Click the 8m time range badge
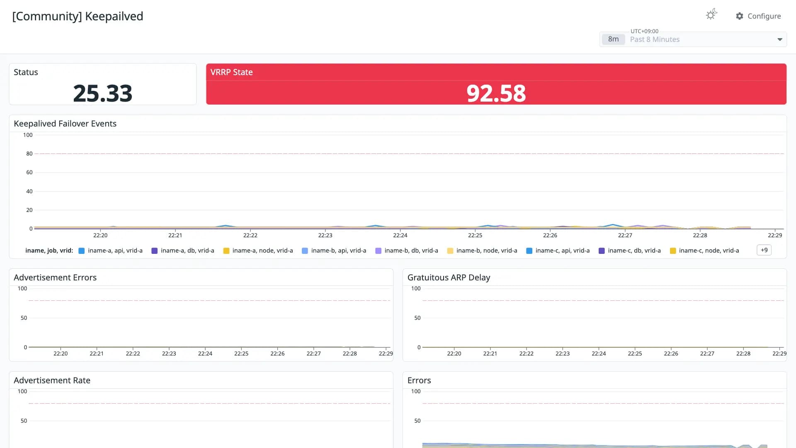Screen dimensions: 796x448 (x=613, y=39)
